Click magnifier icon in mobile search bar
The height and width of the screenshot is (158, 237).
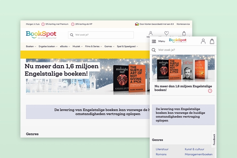coord(153,50)
